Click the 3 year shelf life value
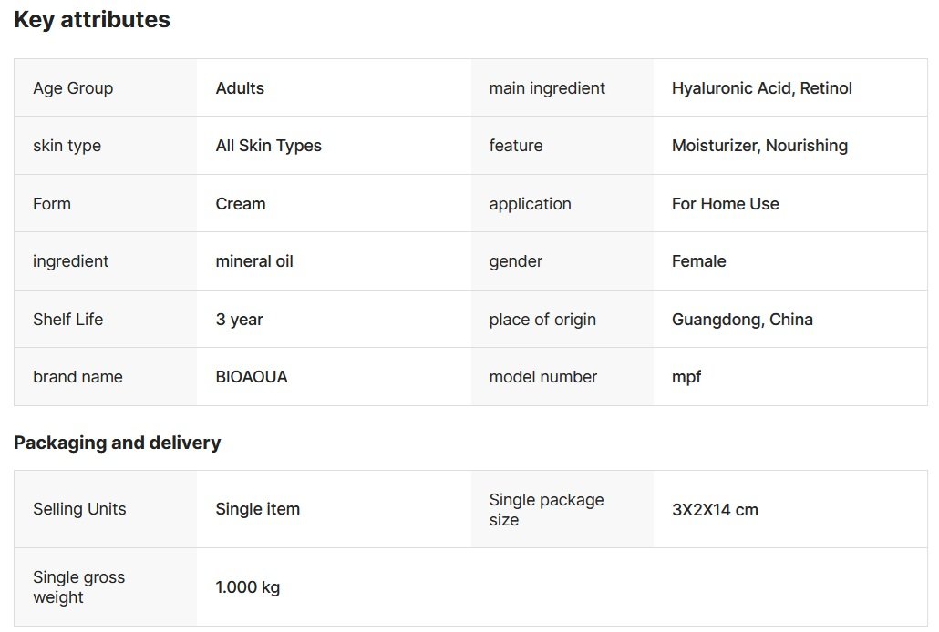This screenshot has width=939, height=632. click(239, 320)
